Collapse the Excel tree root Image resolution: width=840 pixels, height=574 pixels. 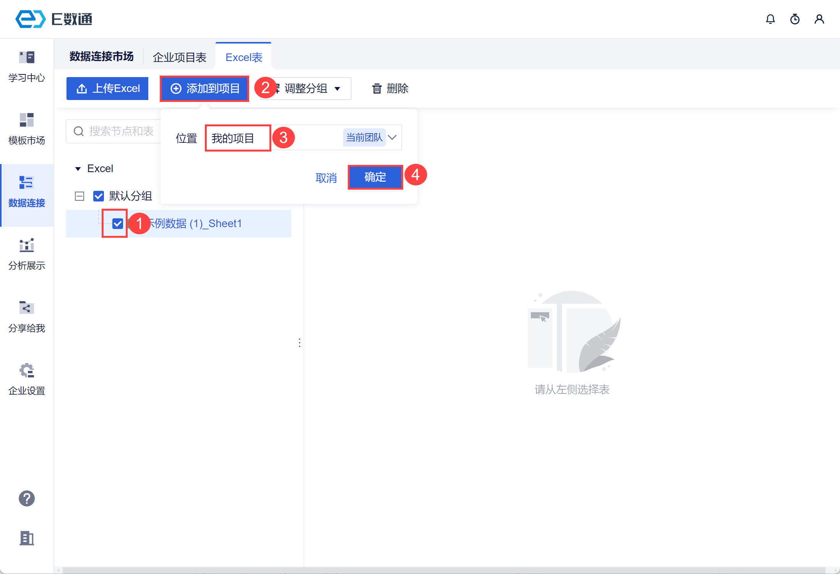(78, 169)
